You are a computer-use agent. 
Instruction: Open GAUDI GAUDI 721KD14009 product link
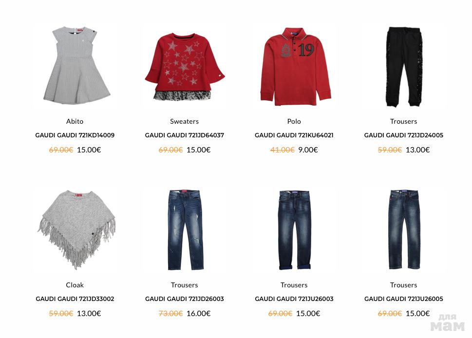75,135
